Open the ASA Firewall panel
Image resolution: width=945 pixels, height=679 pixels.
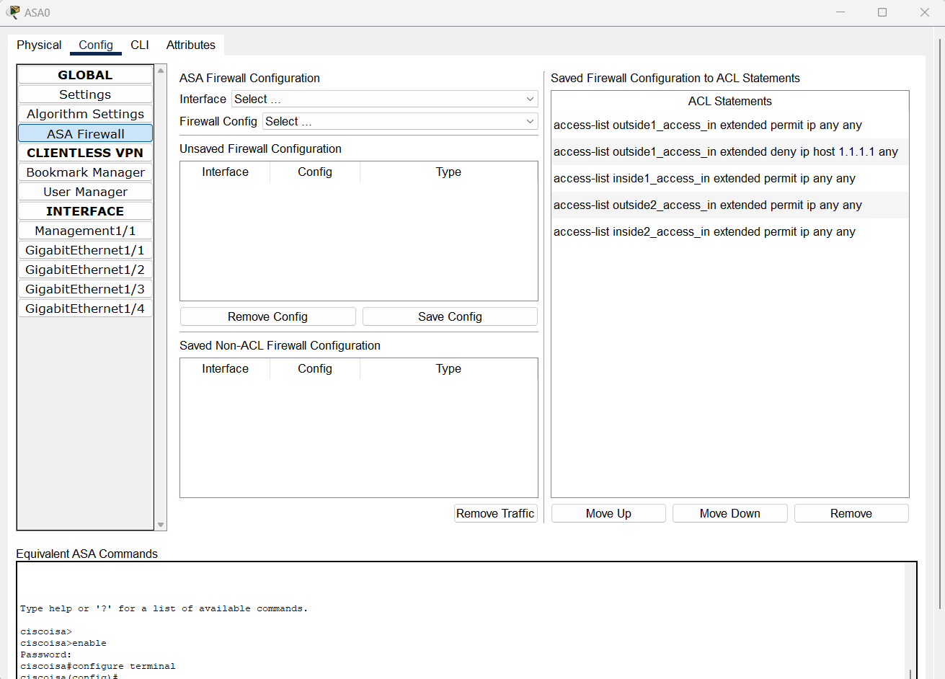85,133
